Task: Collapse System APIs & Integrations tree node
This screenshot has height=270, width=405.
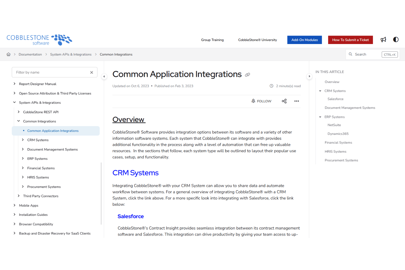Action: (15, 102)
